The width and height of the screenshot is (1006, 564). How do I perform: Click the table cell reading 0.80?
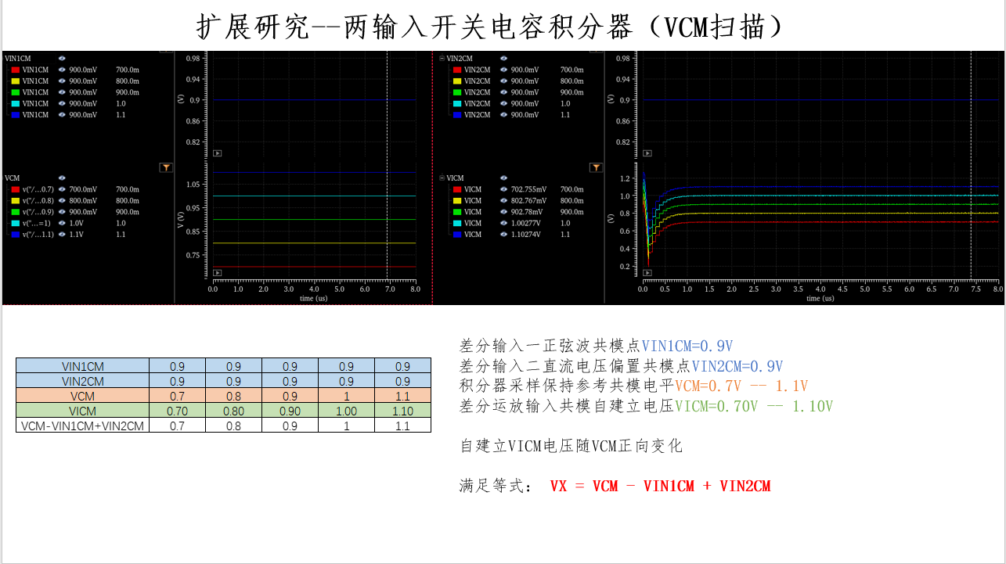(x=234, y=411)
